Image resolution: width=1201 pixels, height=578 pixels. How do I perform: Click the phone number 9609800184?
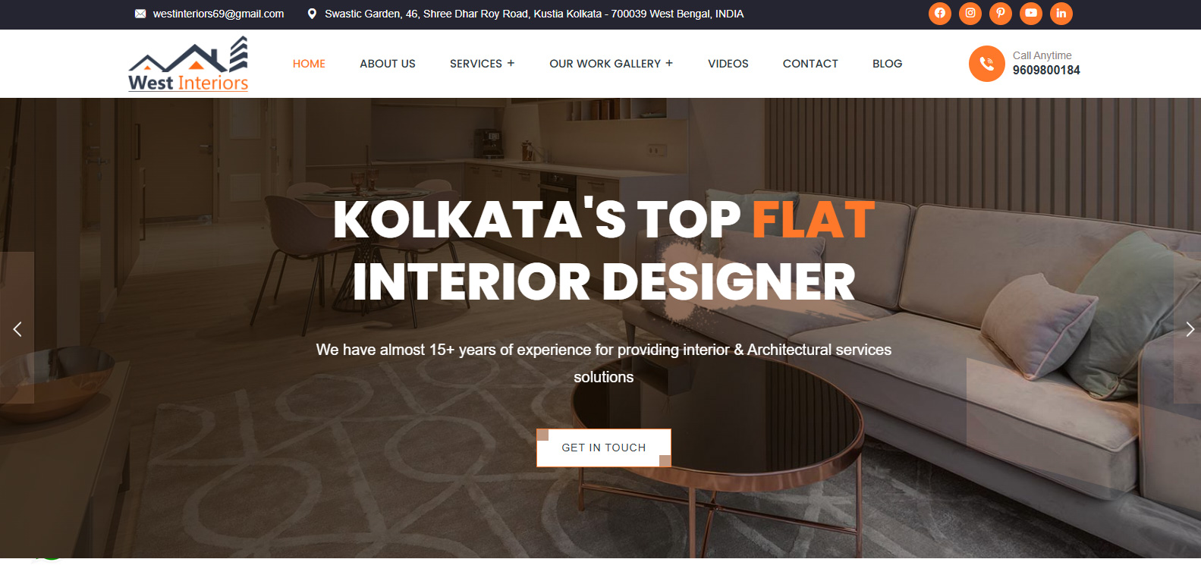(1046, 71)
